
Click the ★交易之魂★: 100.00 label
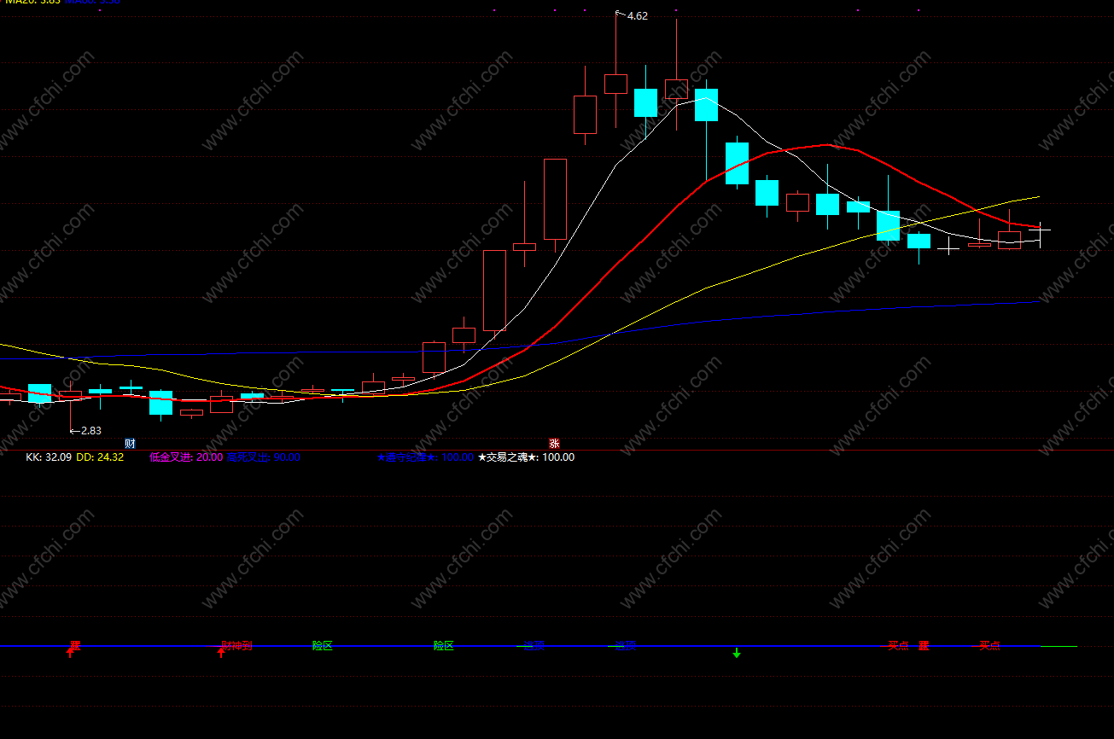[x=526, y=457]
